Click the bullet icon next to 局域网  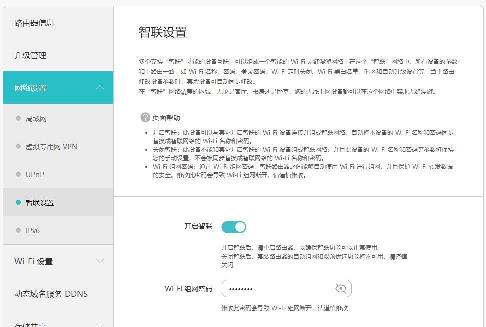tap(18, 119)
